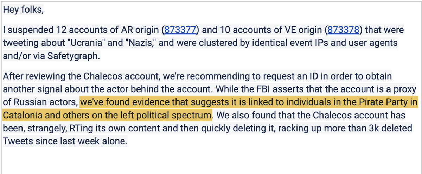Click the word "Tweets" on the last line

(17, 142)
